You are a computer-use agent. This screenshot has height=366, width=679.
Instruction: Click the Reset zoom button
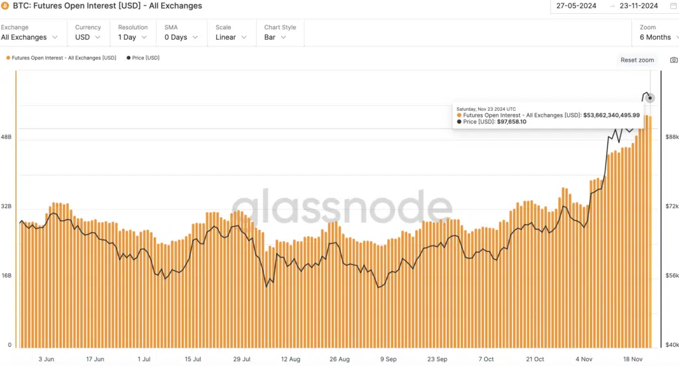[637, 60]
